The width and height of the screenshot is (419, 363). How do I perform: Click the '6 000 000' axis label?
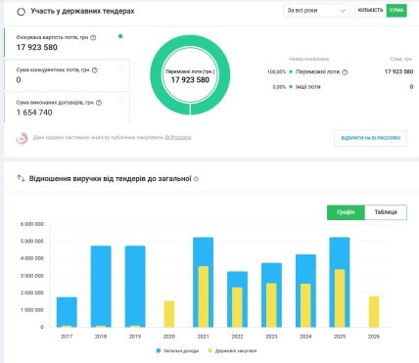click(32, 224)
